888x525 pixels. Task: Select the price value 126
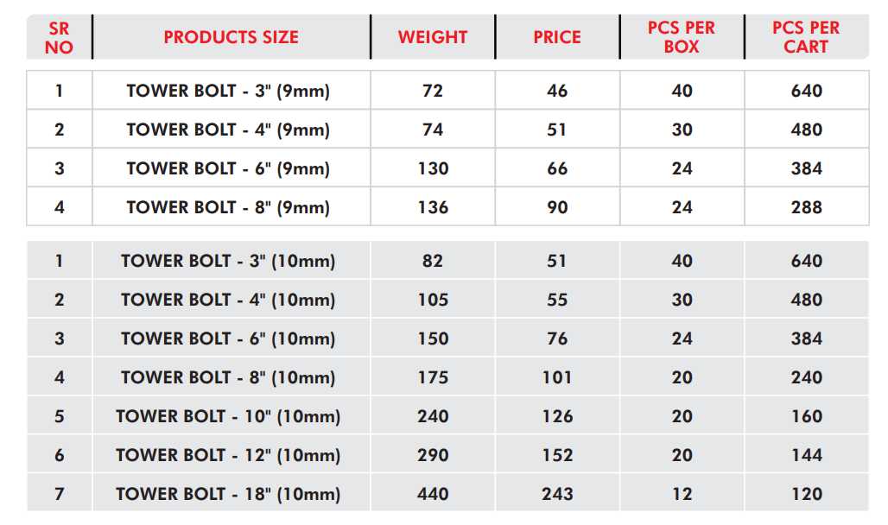coord(557,416)
